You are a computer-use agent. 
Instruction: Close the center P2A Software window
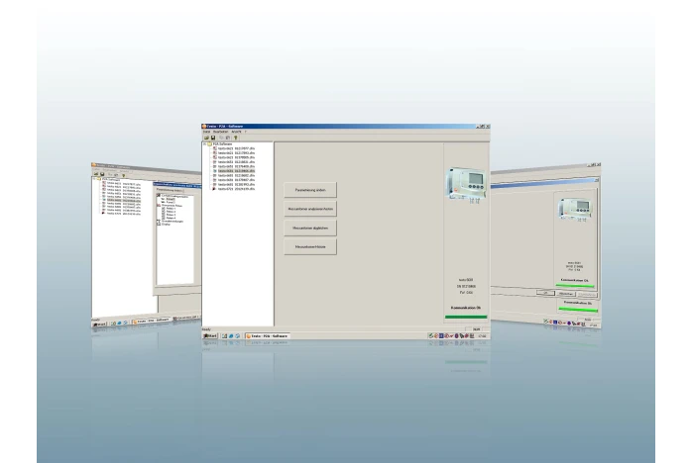point(488,127)
